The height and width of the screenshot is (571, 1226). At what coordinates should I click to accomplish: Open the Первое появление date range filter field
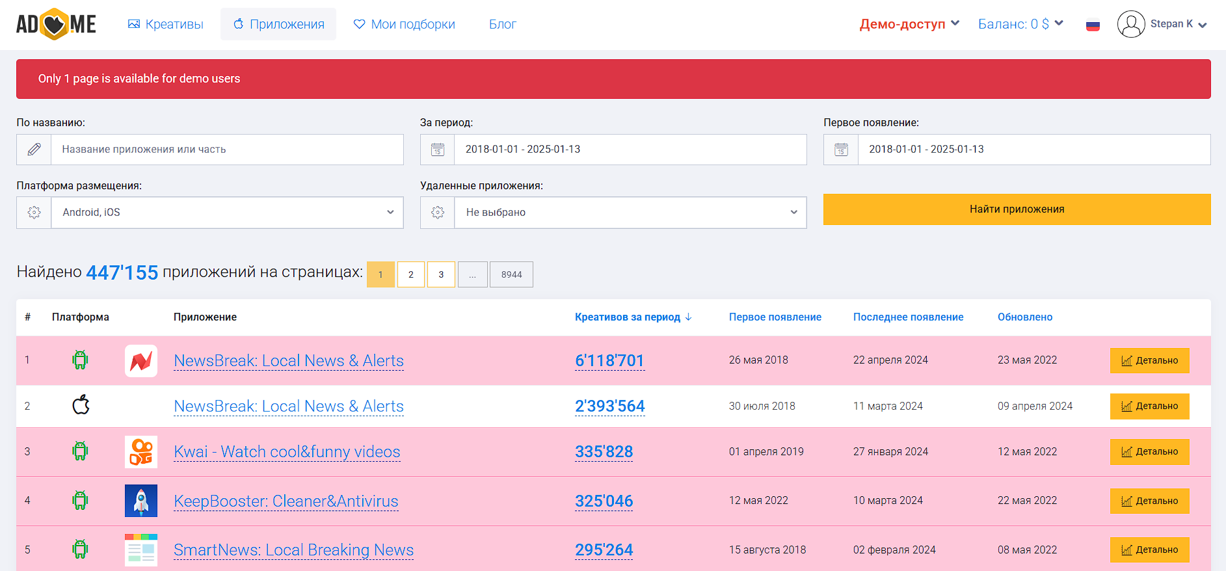point(1034,150)
